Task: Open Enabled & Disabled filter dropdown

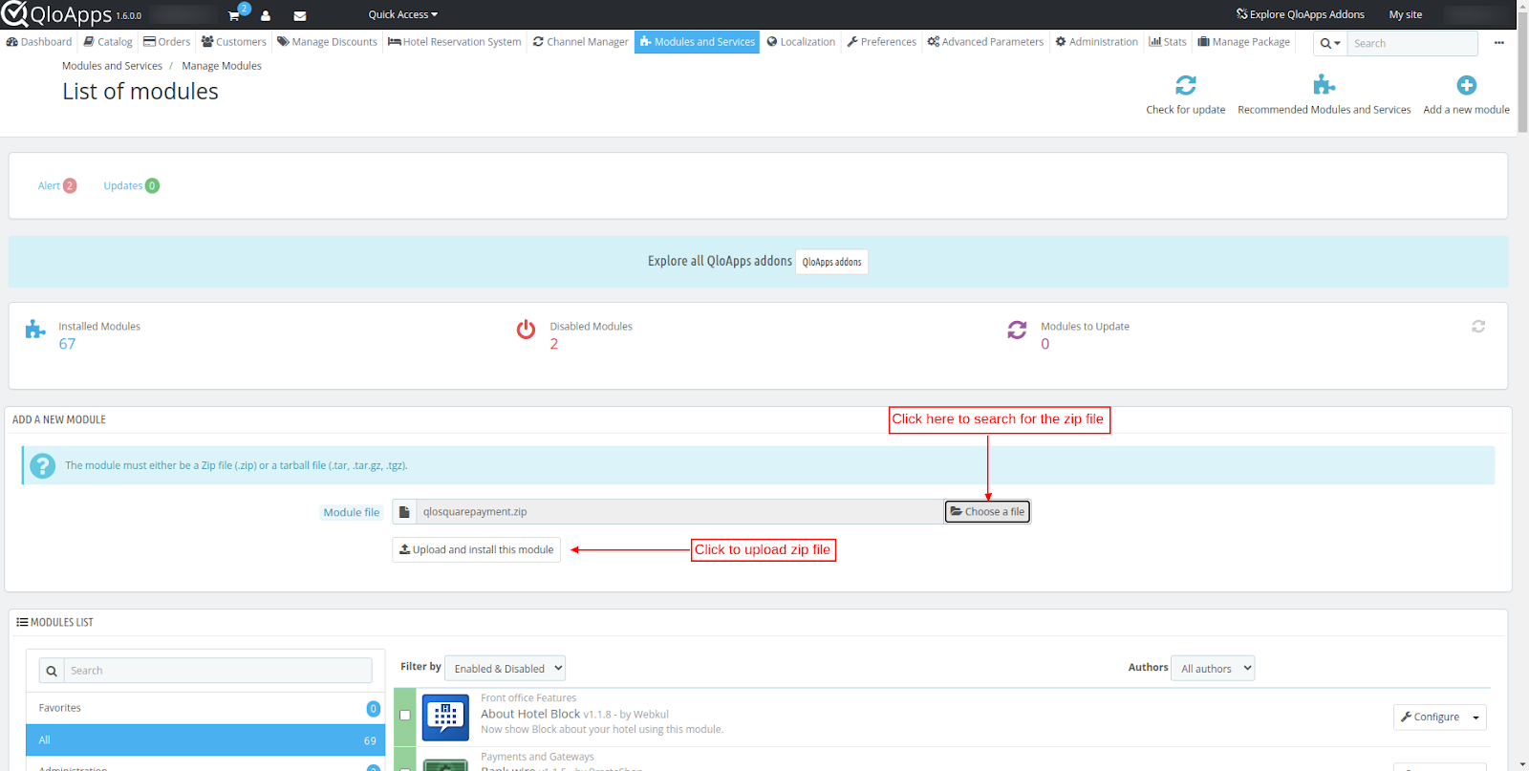Action: 506,669
